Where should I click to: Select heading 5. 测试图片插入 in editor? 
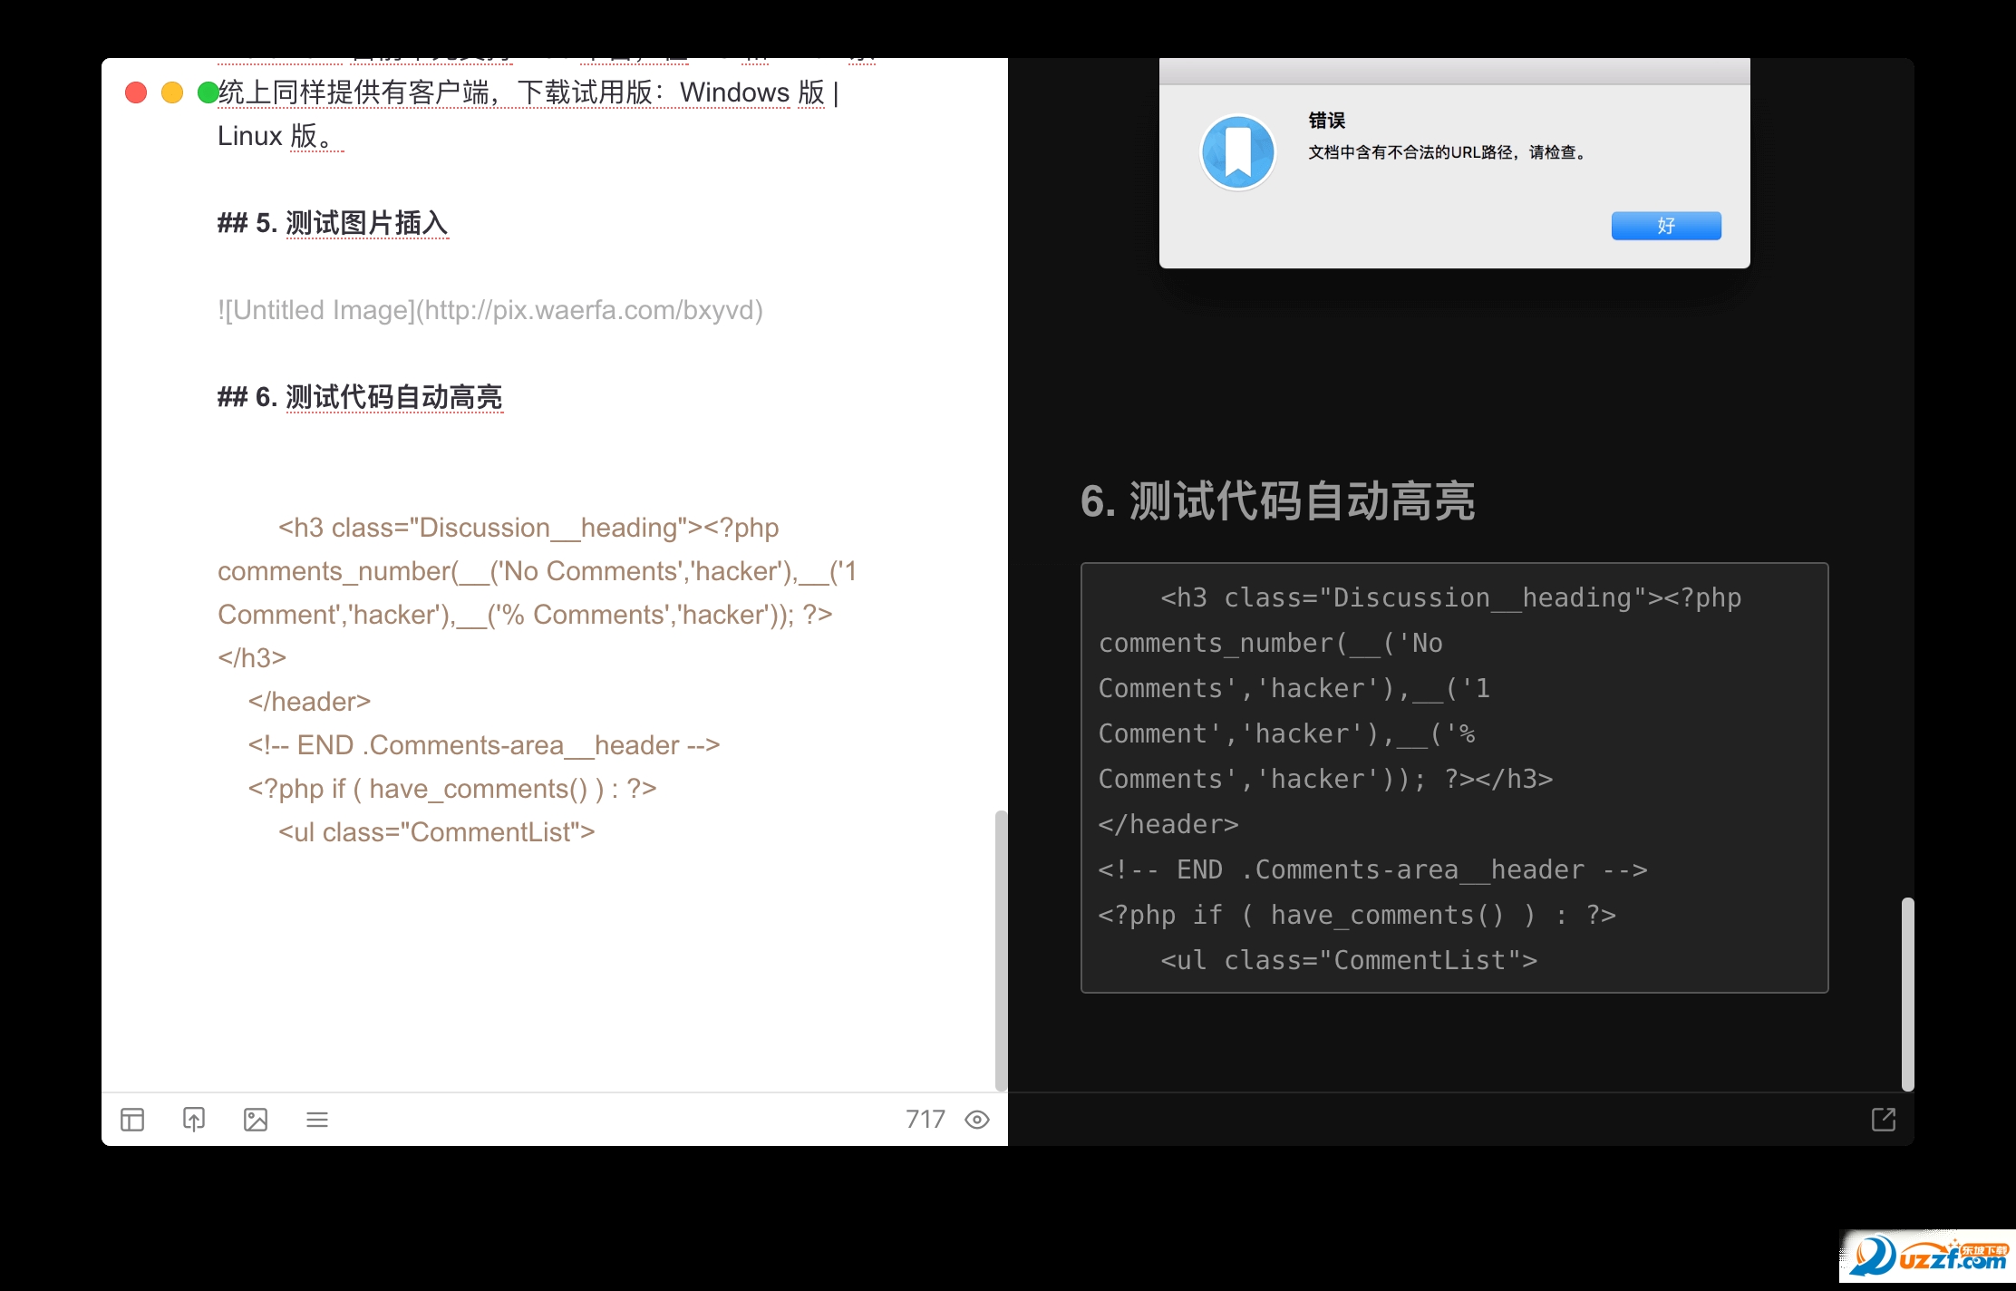[334, 223]
